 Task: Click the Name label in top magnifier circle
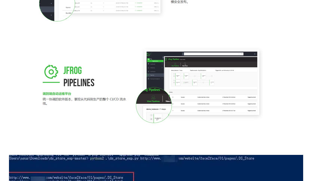pyautogui.click(x=68, y=7)
